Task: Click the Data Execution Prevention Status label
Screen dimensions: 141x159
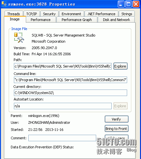Action: click(x=42, y=147)
